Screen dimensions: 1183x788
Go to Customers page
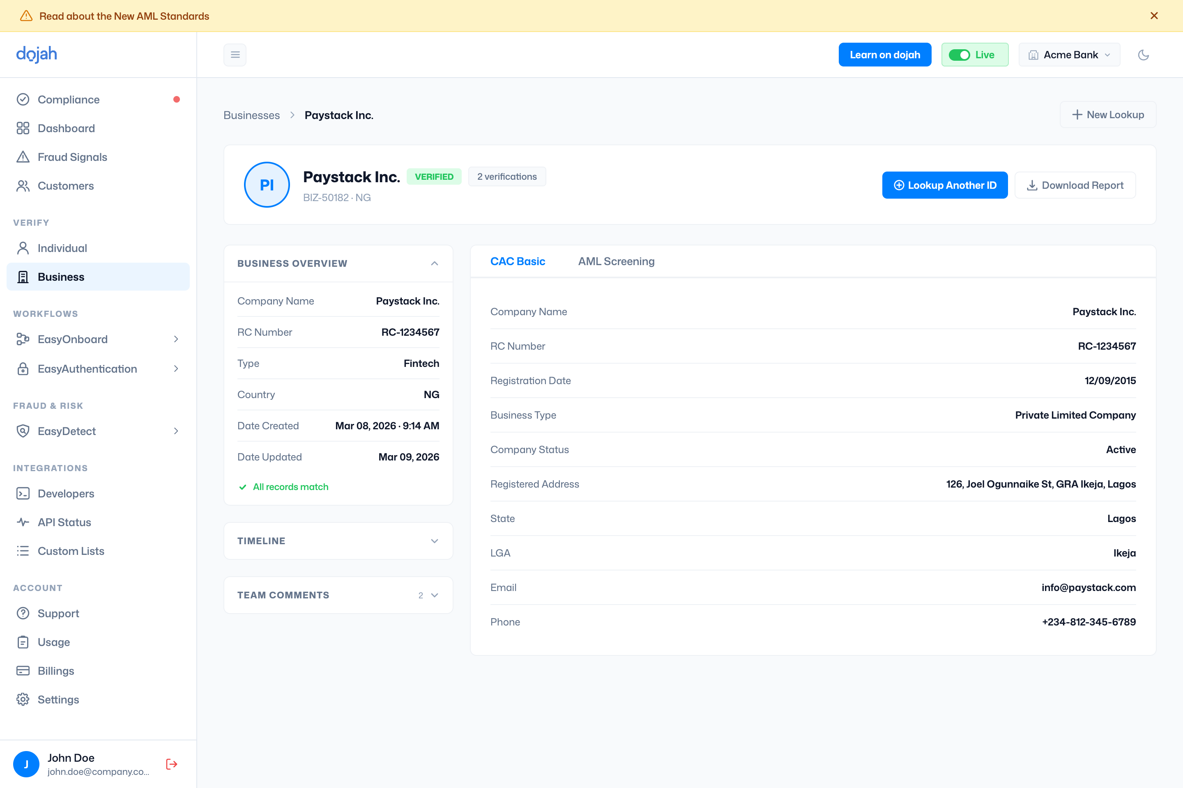(98, 186)
